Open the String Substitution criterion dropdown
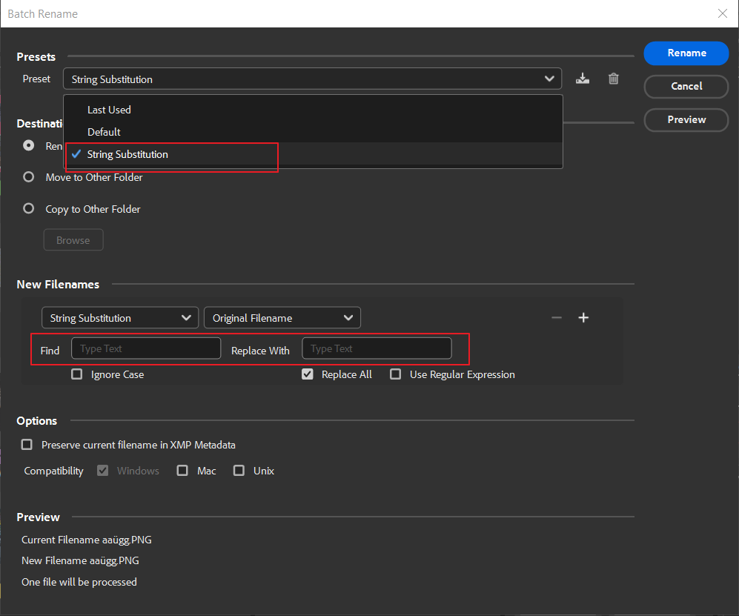This screenshot has height=616, width=739. coord(119,317)
